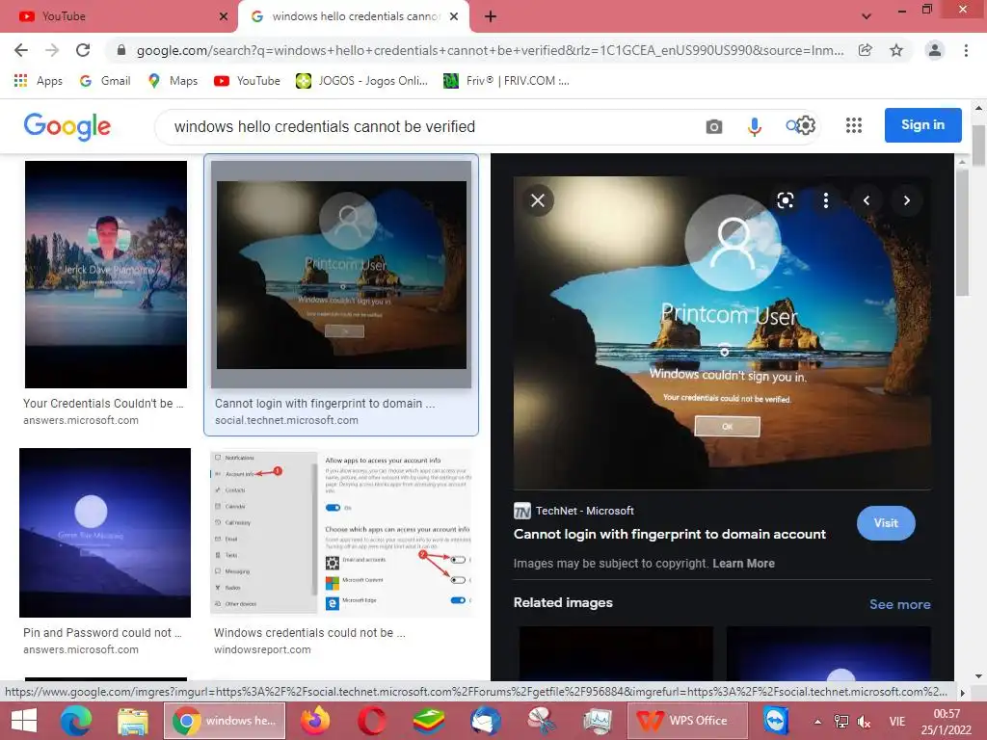This screenshot has height=740, width=987.
Task: Open the Apps bookmark shortcut
Action: tap(39, 81)
